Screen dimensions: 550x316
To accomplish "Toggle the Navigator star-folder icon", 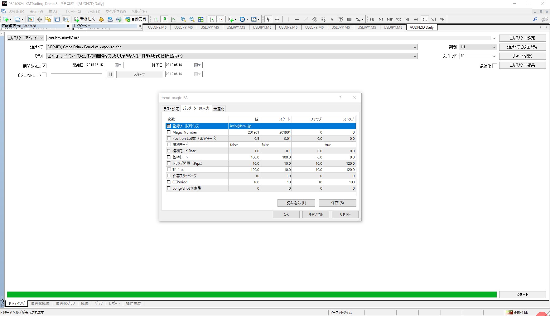I will click(x=48, y=19).
